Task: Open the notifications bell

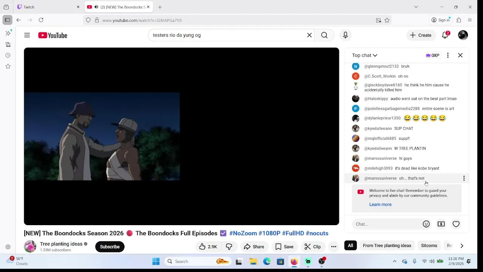Action: point(445,35)
